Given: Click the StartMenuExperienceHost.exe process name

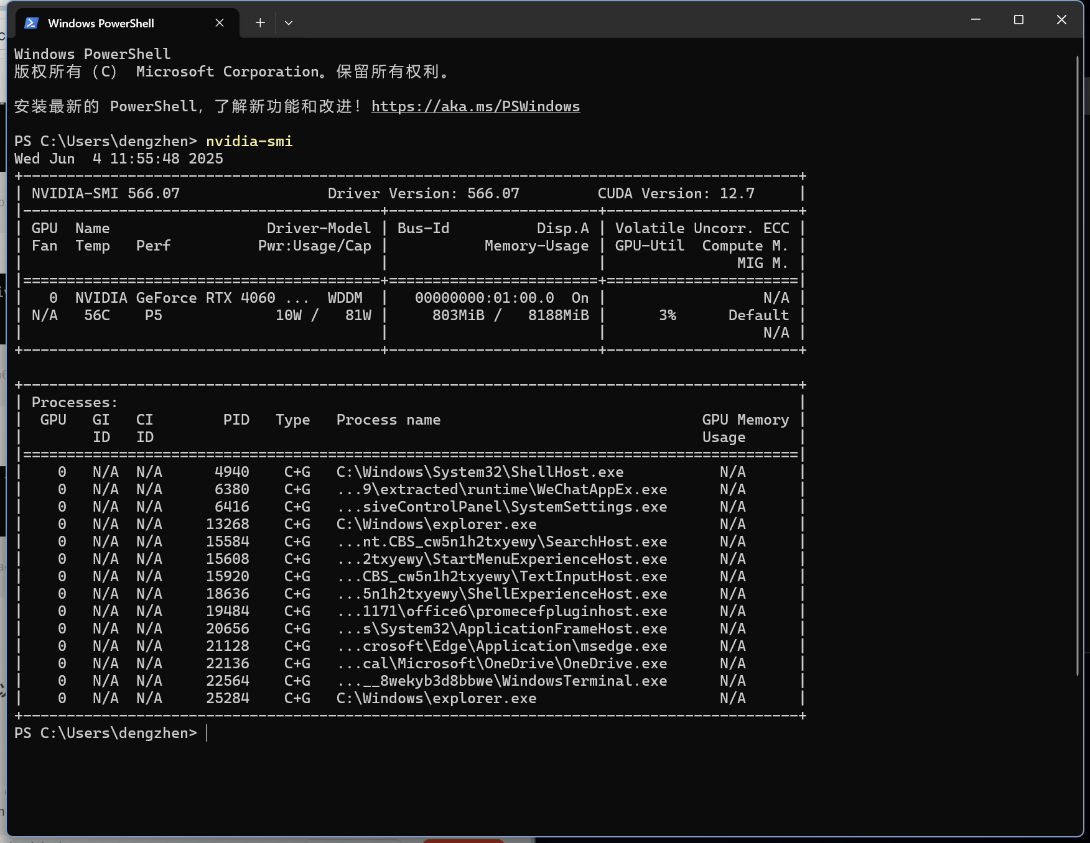Looking at the screenshot, I should point(502,559).
